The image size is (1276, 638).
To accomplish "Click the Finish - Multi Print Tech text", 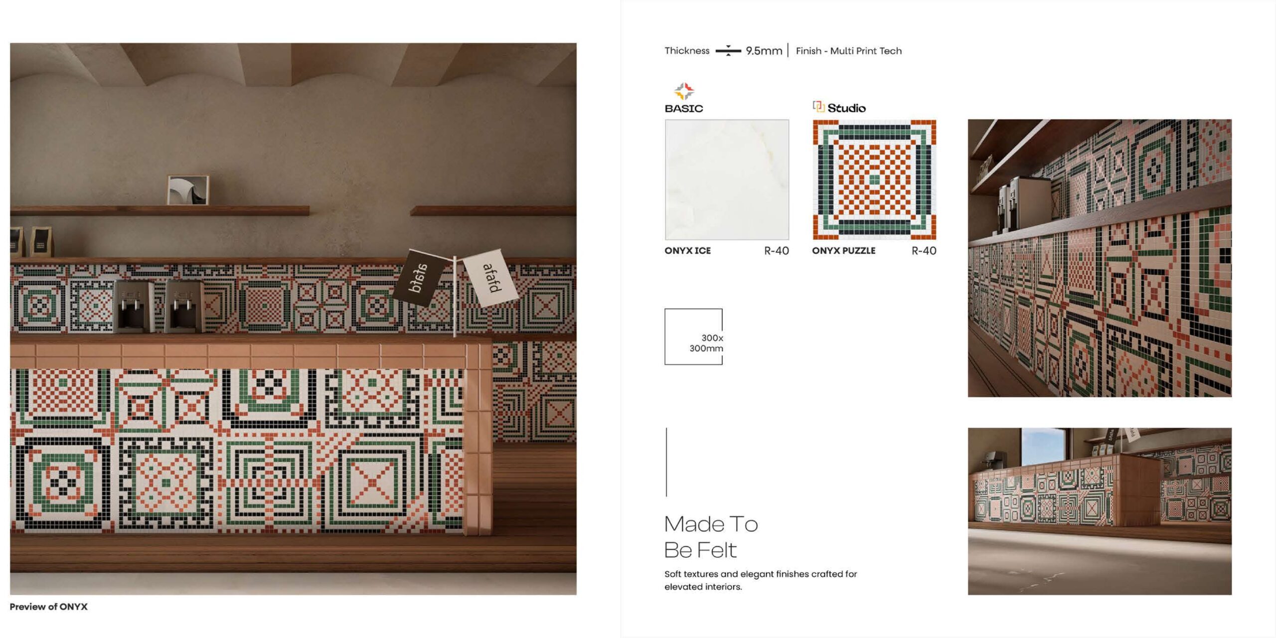I will [848, 51].
